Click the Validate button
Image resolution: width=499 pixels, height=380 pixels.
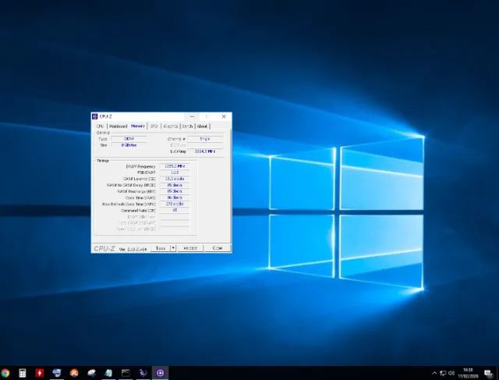pos(190,248)
